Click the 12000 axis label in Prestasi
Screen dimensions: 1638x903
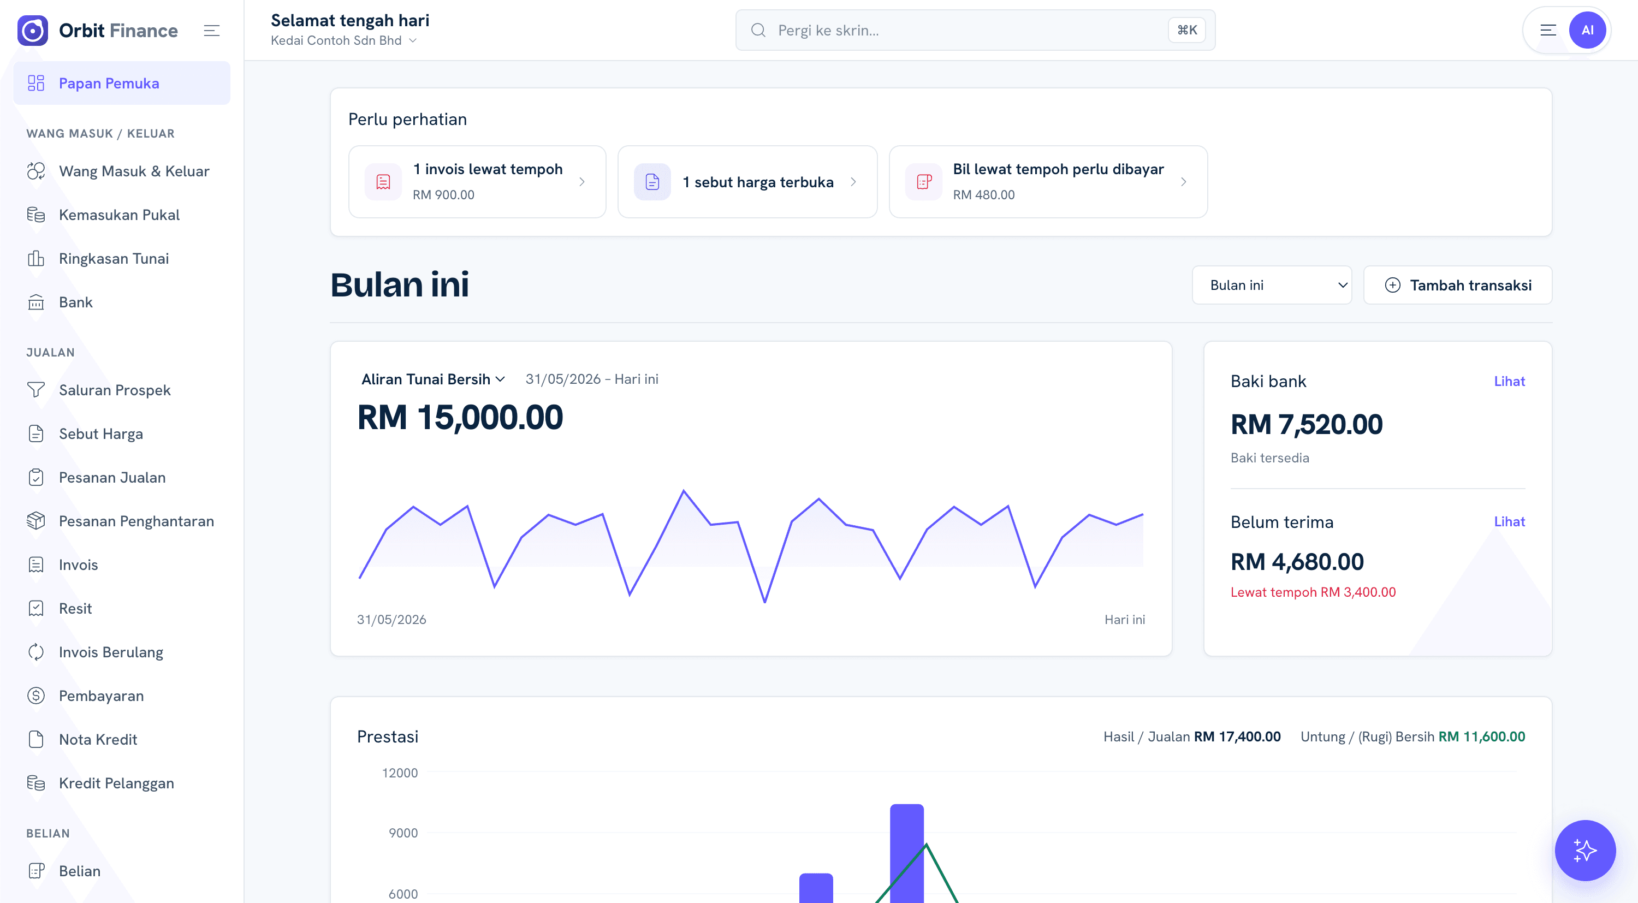[x=400, y=773]
